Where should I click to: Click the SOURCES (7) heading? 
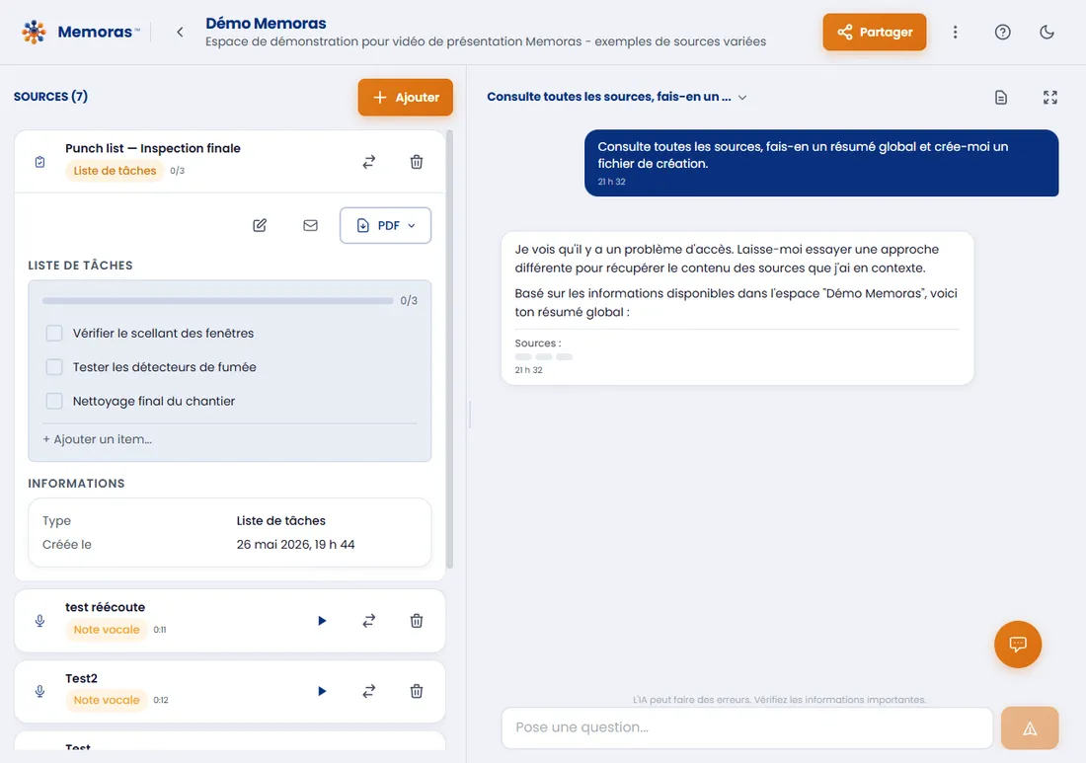50,97
